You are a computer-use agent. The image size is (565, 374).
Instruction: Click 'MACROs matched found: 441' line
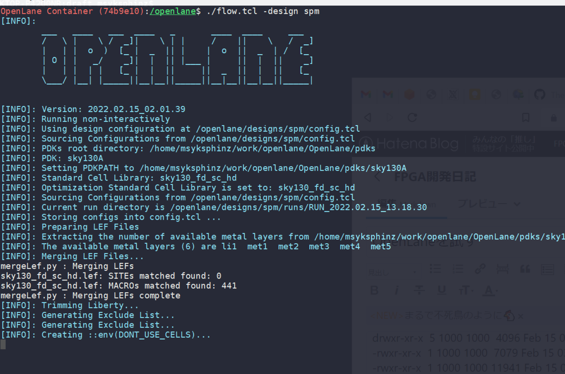[119, 286]
